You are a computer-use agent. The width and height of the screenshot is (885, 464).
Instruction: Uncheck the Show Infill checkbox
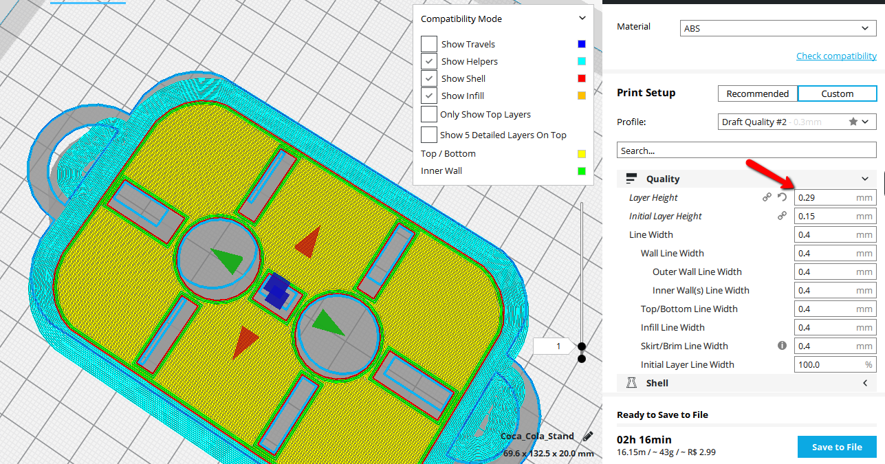(429, 96)
